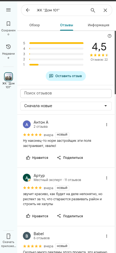Screen dimensions: 116x253
Task: Focus the Поиск отзывов field
Action: [66, 93]
